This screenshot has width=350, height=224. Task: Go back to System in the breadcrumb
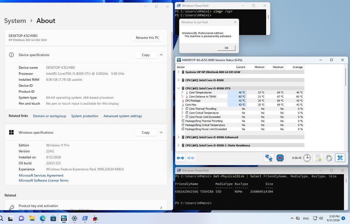(x=15, y=21)
